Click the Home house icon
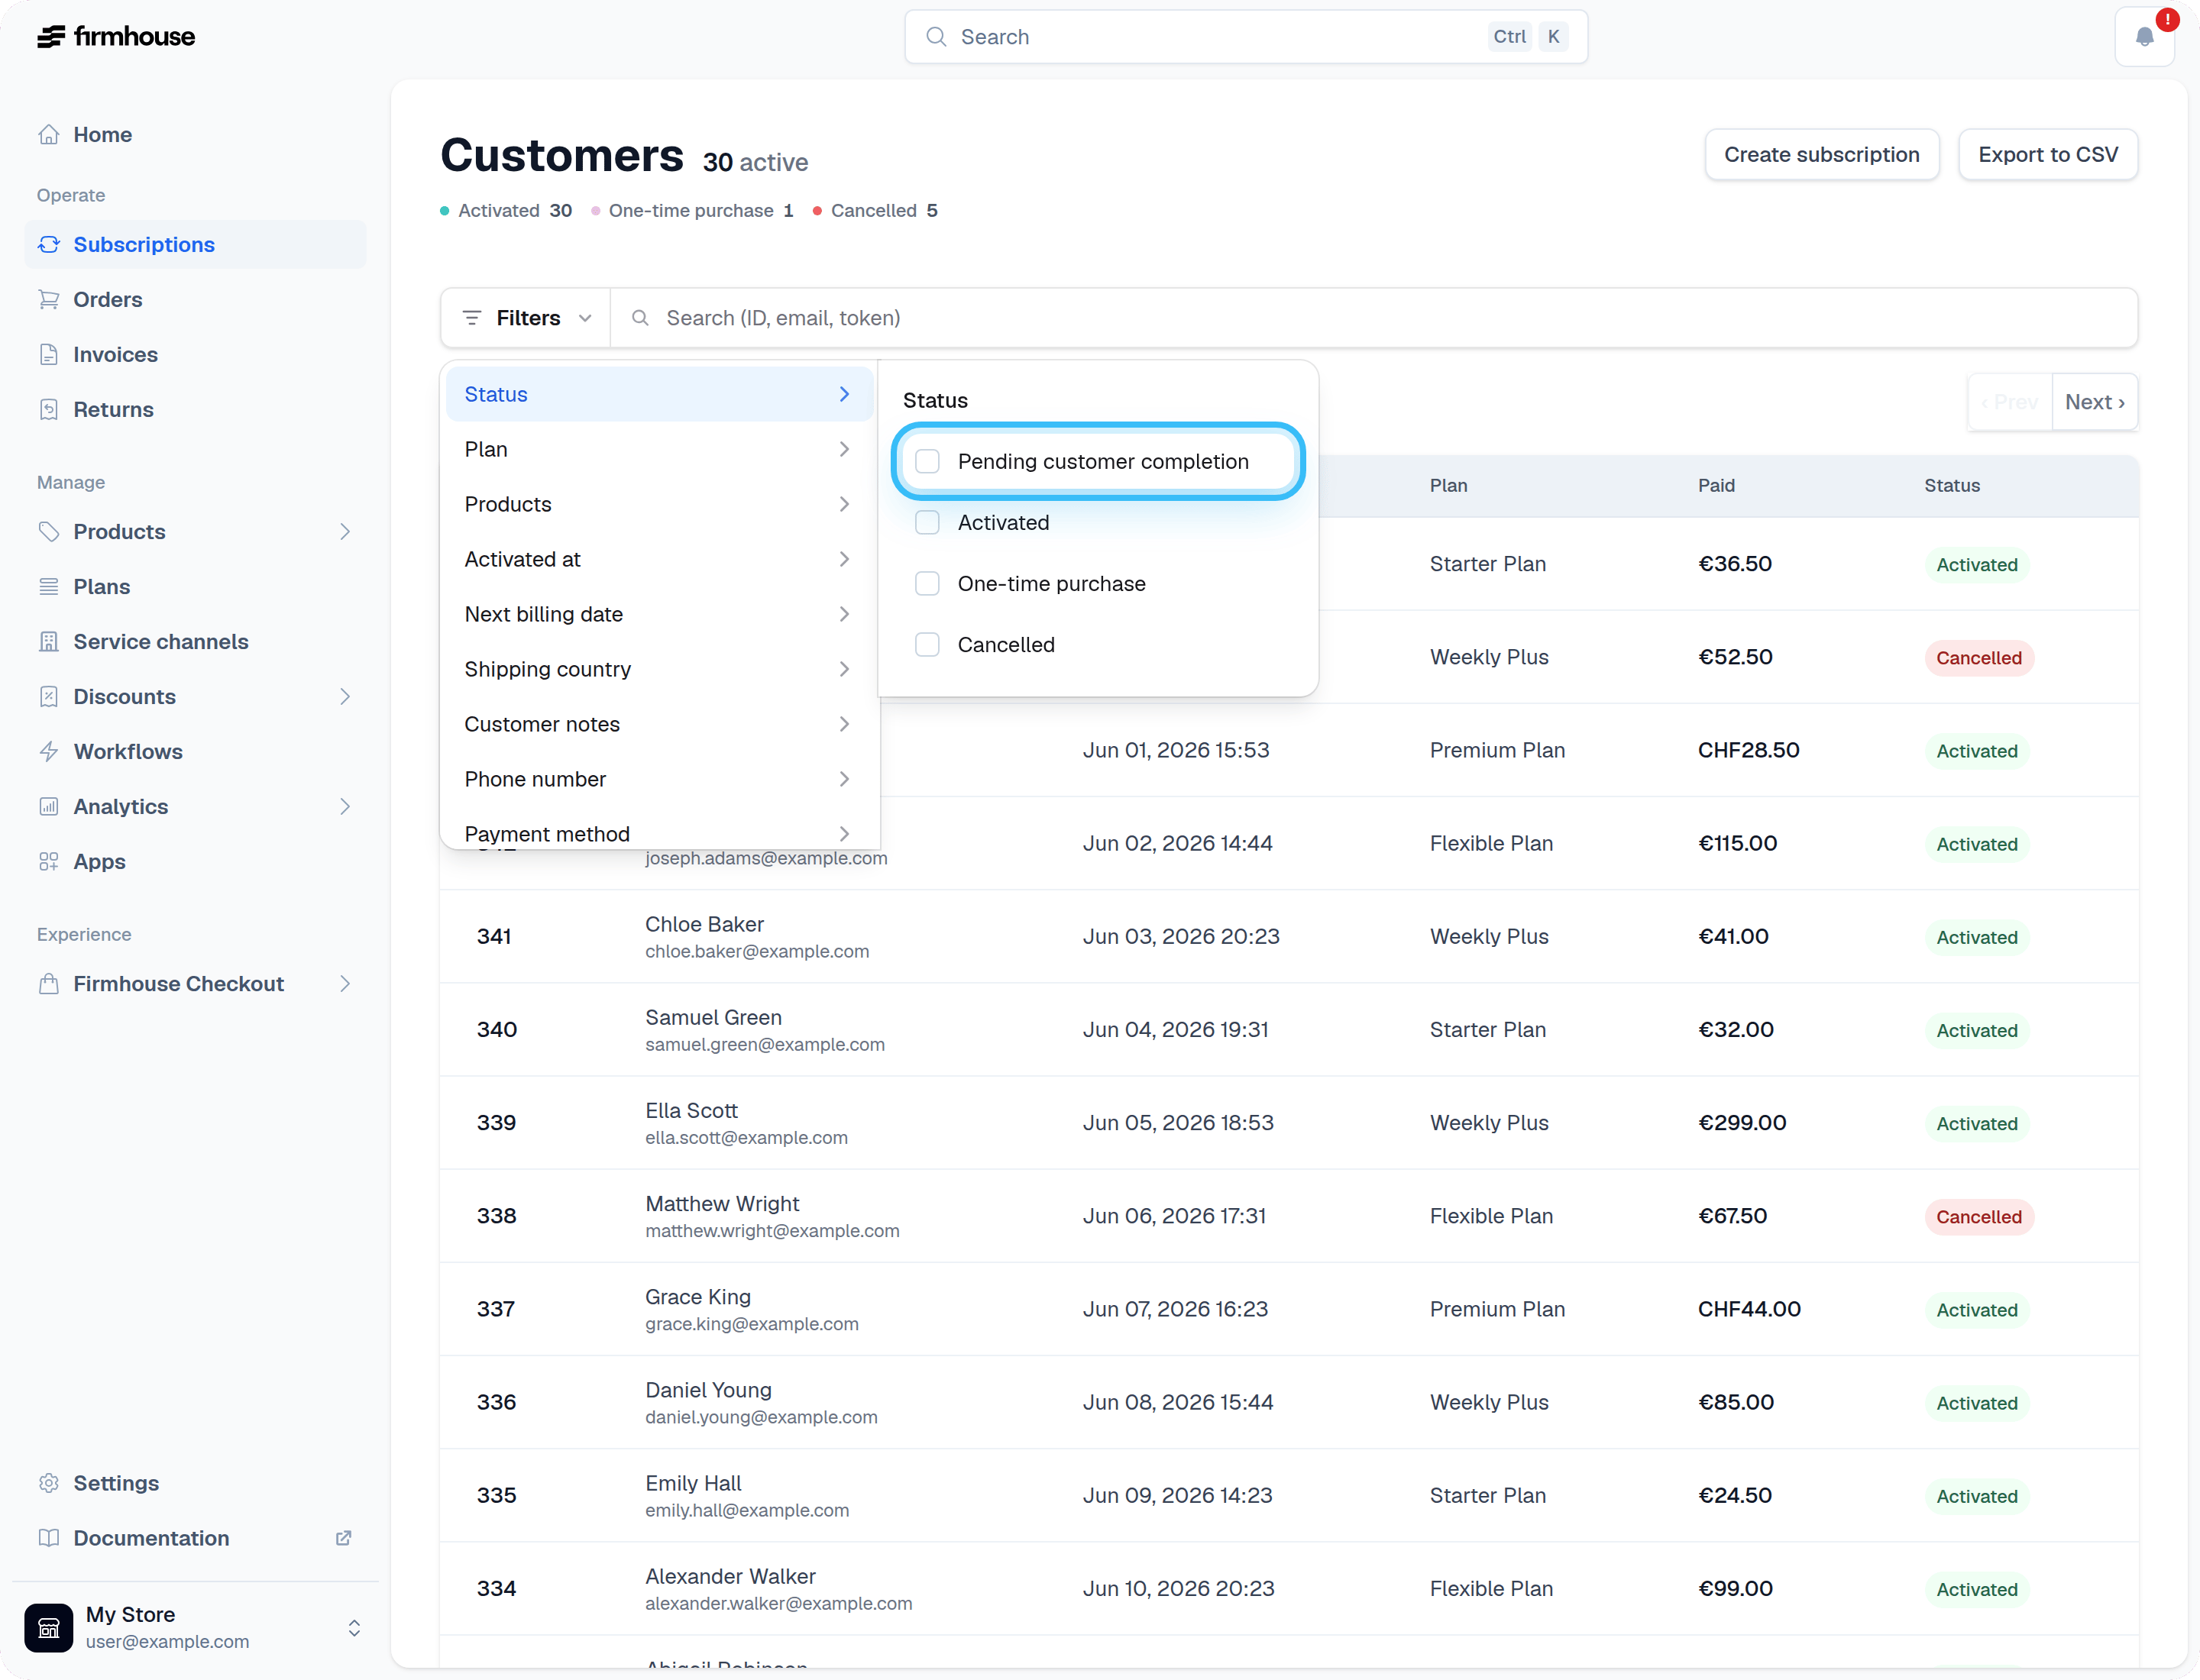This screenshot has width=2200, height=1680. (x=48, y=134)
